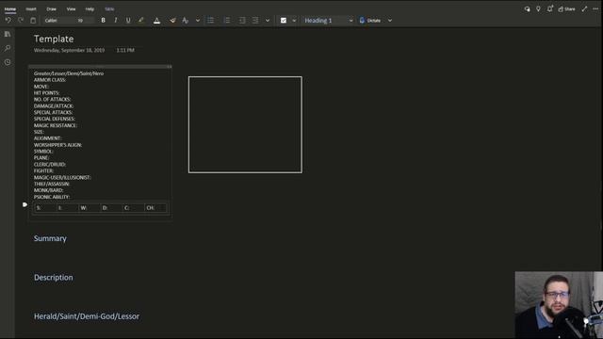Click the table row handle arrow
The image size is (603, 339).
click(x=24, y=205)
